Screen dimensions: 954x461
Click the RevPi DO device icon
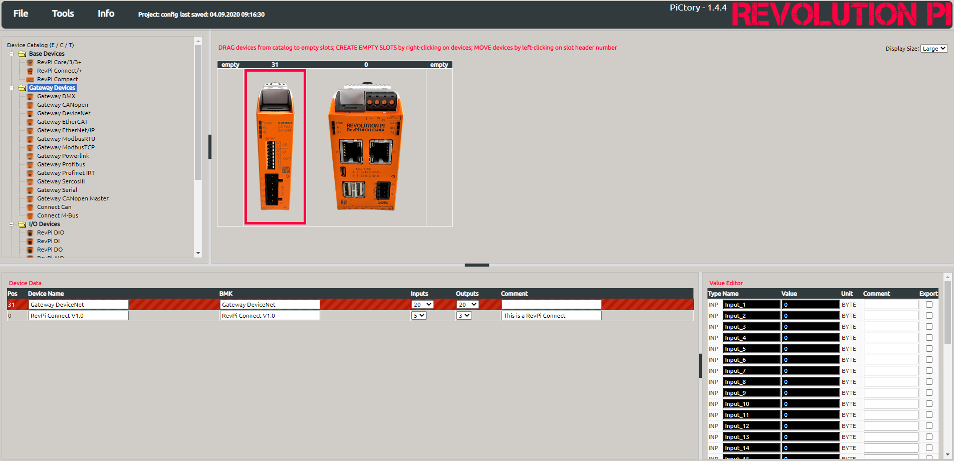30,250
